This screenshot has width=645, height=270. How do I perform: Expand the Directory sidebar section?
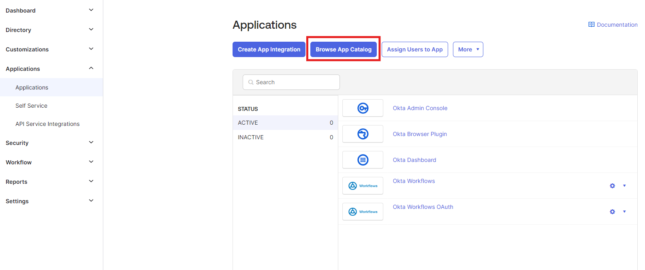pos(91,30)
